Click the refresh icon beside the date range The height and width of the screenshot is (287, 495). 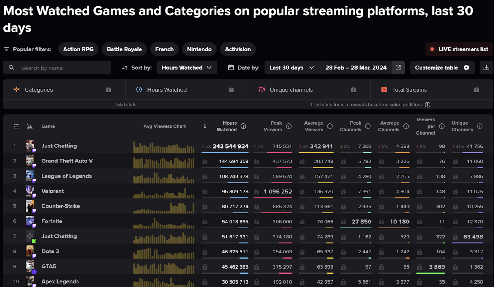[398, 68]
